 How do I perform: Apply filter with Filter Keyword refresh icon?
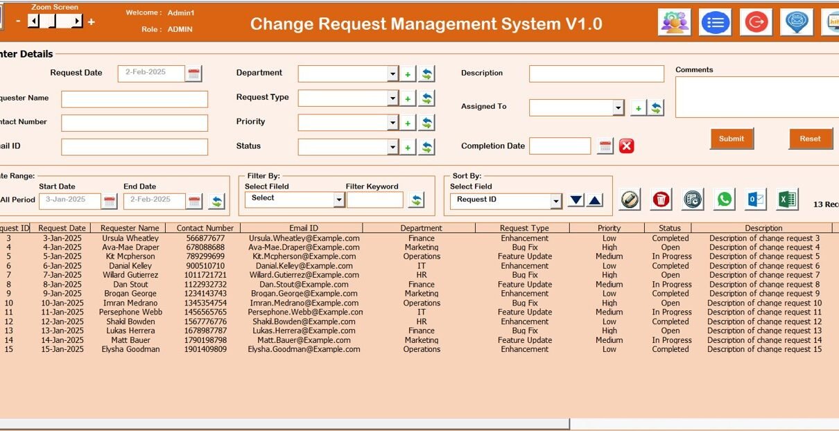(x=416, y=200)
